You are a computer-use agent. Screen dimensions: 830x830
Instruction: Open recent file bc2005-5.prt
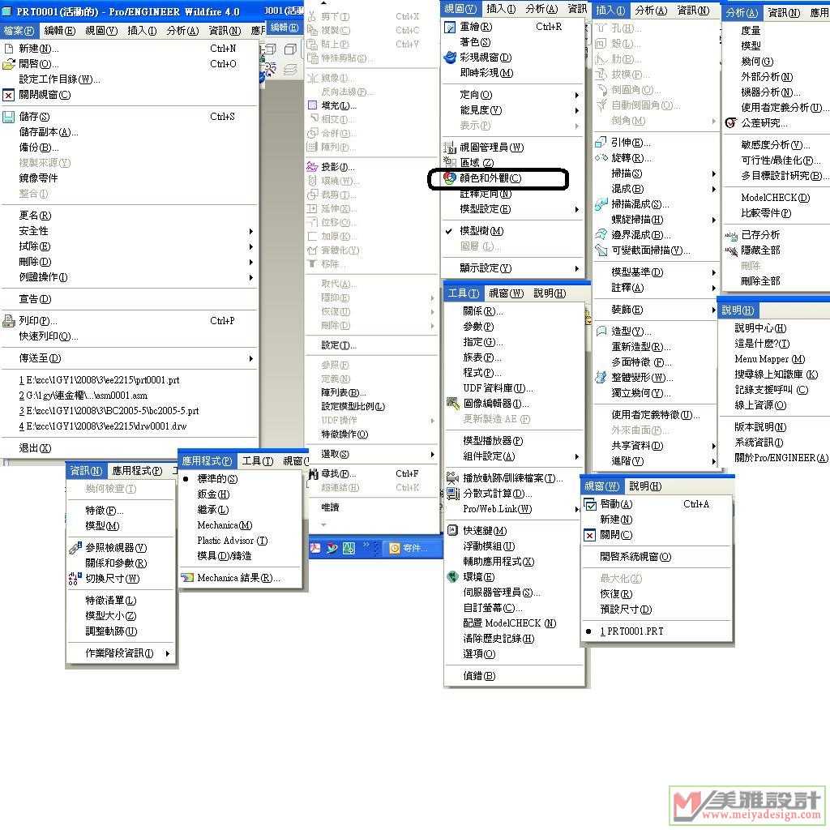109,411
